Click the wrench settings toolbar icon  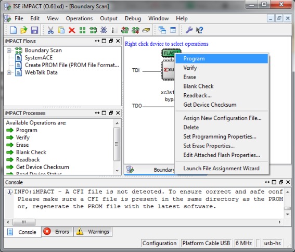click(189, 30)
